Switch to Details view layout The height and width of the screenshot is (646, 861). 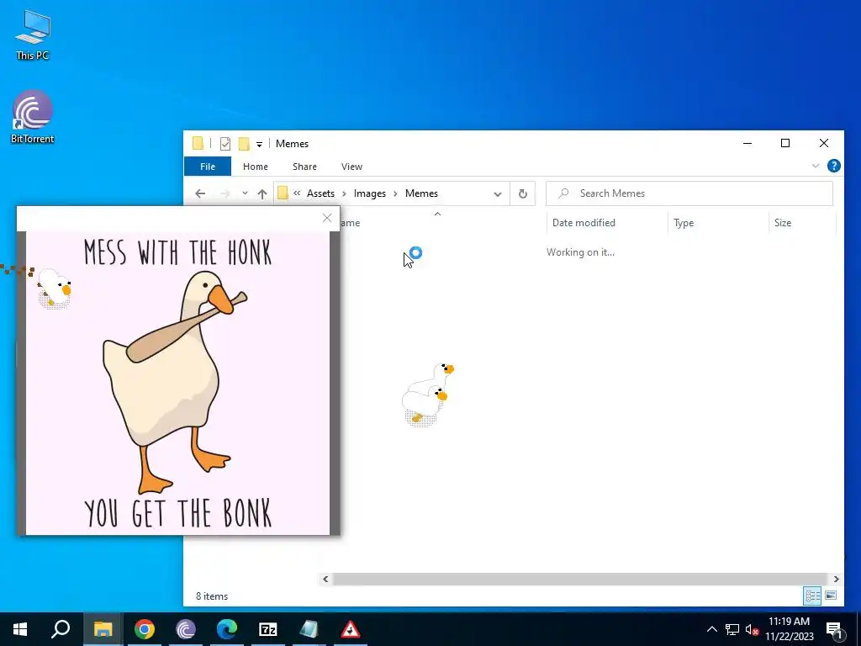tap(813, 596)
